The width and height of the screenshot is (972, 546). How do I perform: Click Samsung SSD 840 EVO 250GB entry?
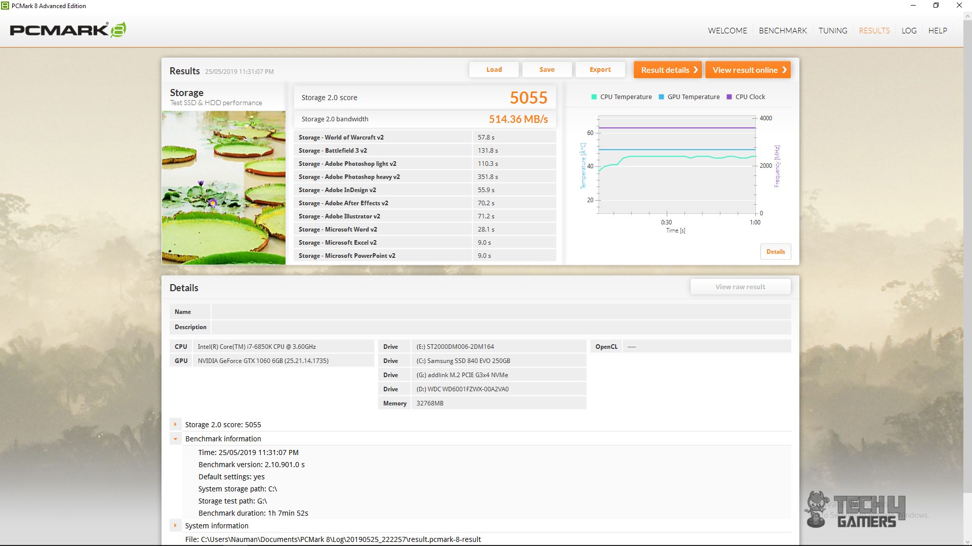tap(499, 361)
